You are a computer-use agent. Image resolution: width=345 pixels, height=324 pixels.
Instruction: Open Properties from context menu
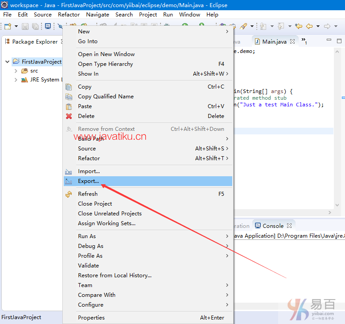pyautogui.click(x=148, y=318)
